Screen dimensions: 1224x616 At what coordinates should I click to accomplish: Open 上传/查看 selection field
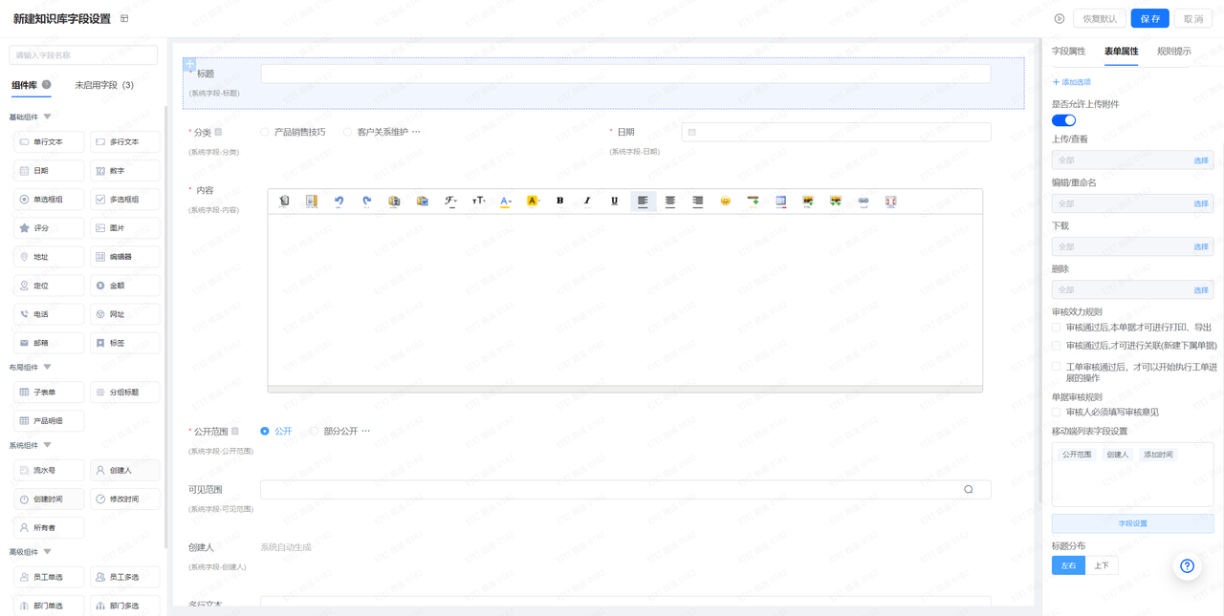[x=1132, y=160]
